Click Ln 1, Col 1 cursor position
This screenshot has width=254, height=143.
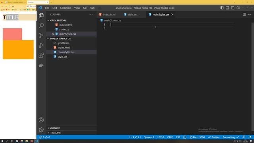point(135,137)
